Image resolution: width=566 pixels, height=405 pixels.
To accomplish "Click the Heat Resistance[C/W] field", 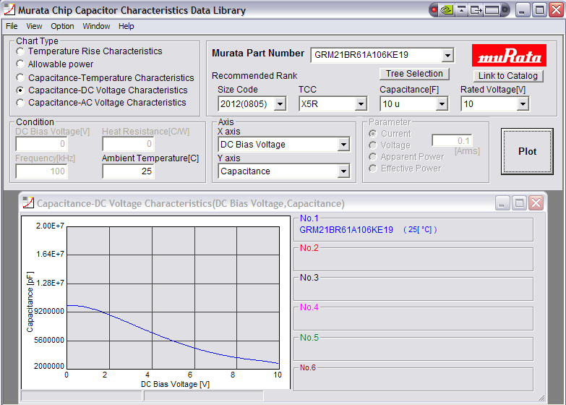I will [x=129, y=144].
